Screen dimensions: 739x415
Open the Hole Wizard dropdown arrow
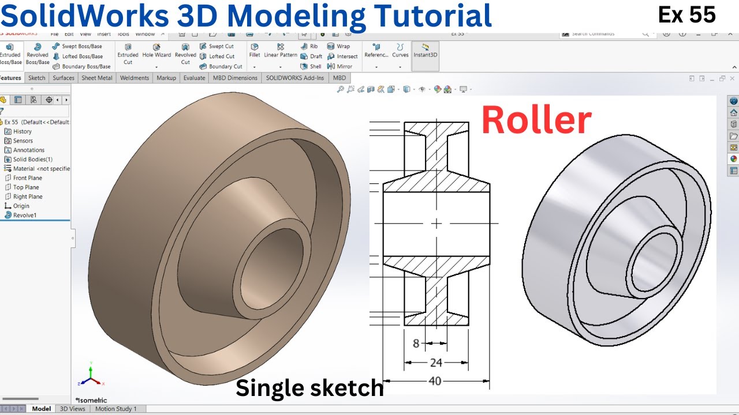click(x=156, y=67)
